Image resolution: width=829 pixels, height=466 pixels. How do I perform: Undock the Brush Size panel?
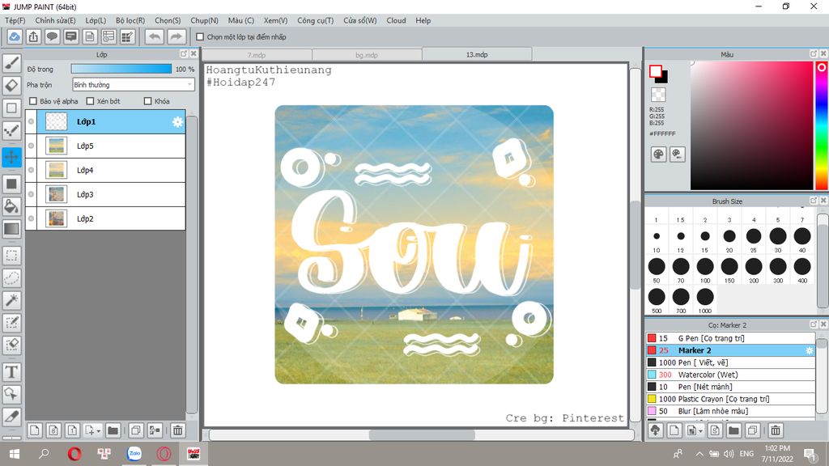[x=813, y=201]
